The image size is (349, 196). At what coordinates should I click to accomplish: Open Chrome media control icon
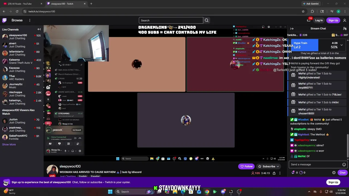coord(332,11)
